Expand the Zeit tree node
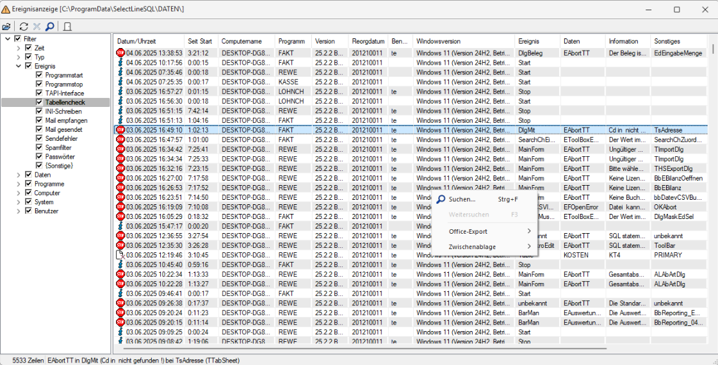Viewport: 718px width, 365px height. tap(19, 48)
